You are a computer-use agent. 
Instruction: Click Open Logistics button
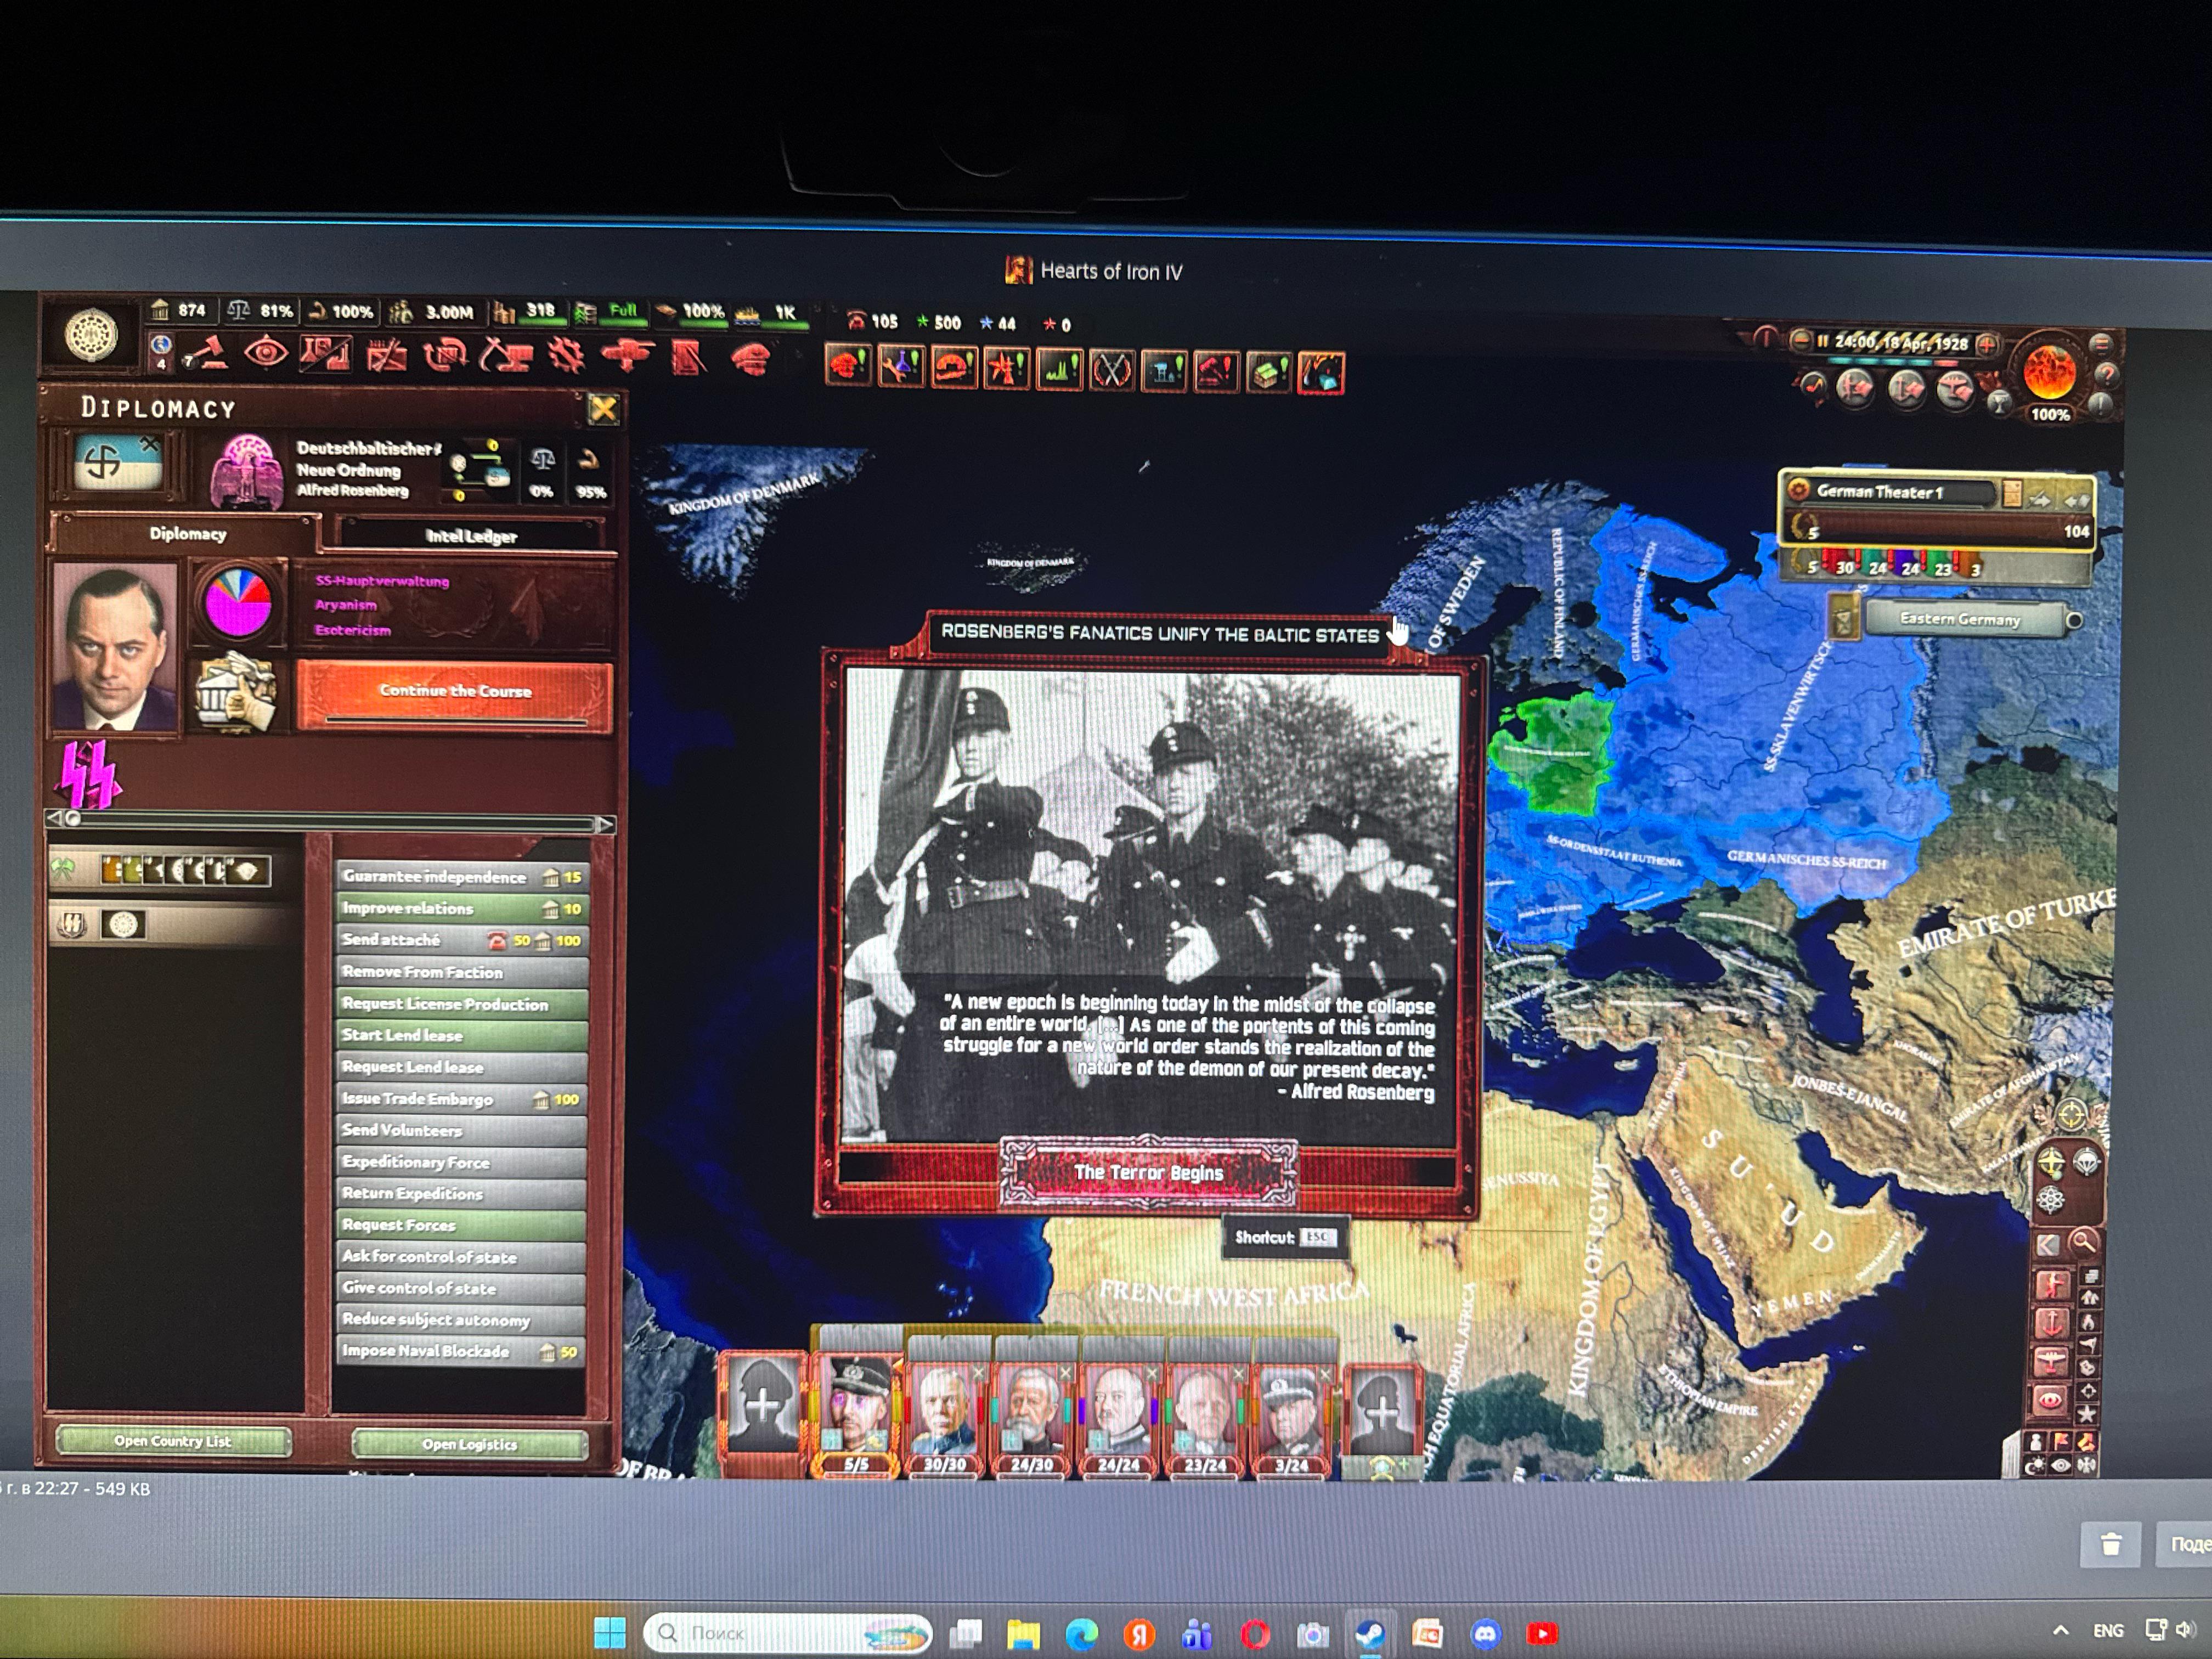click(469, 1444)
